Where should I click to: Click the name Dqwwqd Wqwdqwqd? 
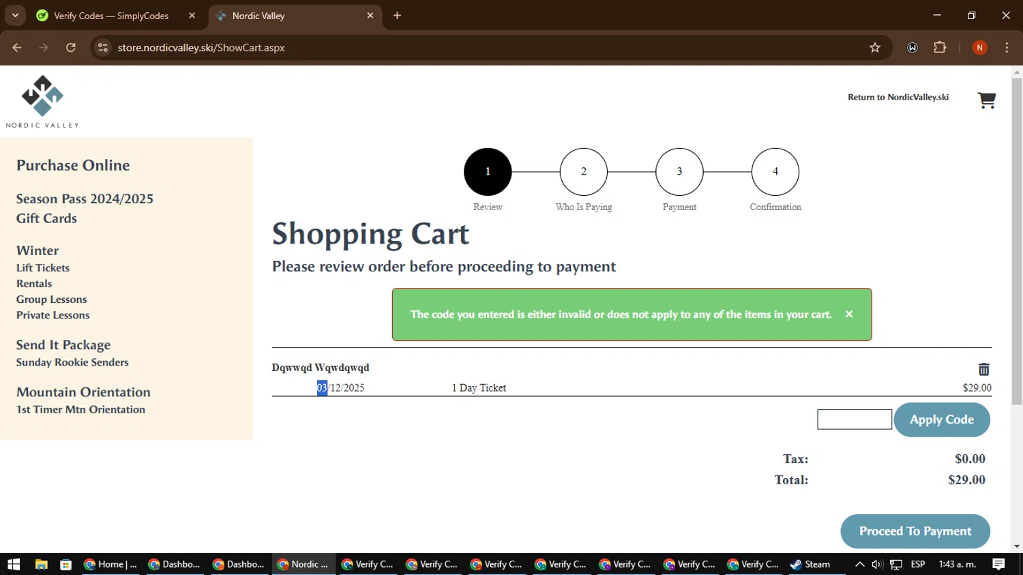point(321,368)
